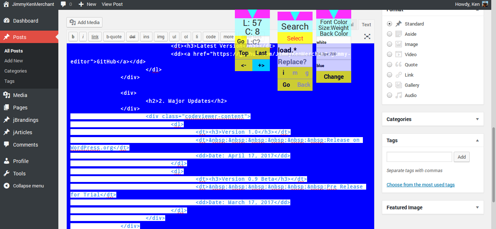Click the tags text input field

tap(419, 157)
